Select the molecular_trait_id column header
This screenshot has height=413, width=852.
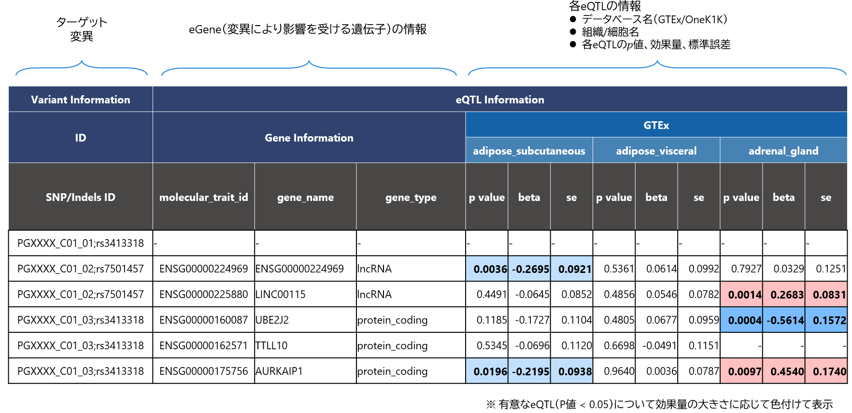[204, 197]
